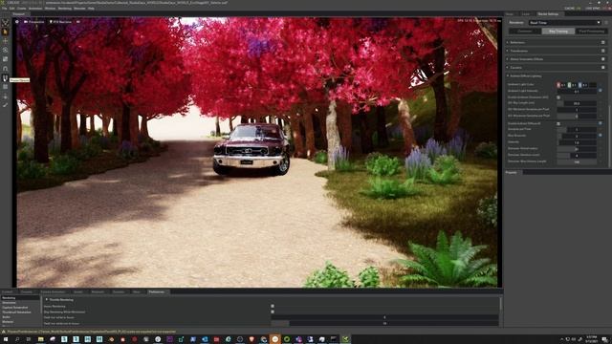Open Brave browser from taskbar

point(251,339)
